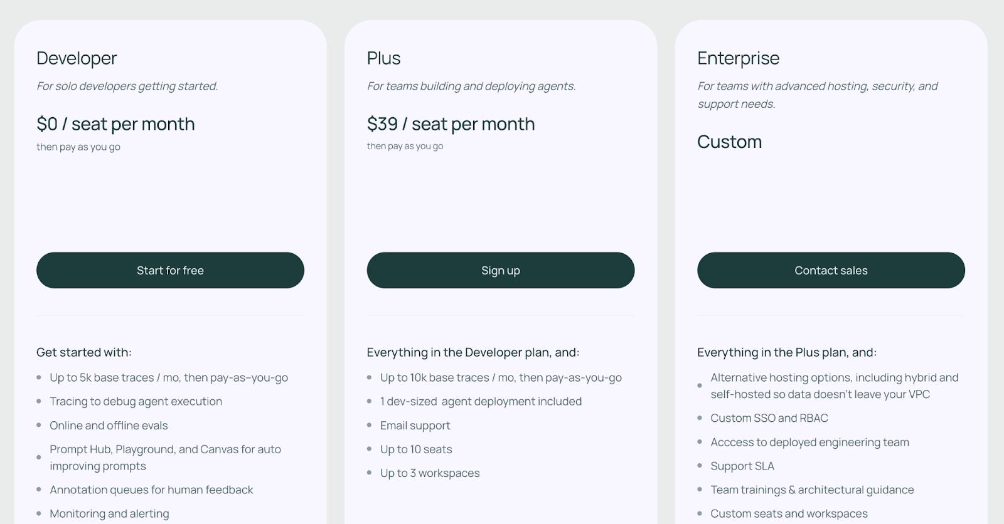Screen dimensions: 1004x524
Task: Click "Up to 10k base traces" feature
Action: tap(501, 378)
